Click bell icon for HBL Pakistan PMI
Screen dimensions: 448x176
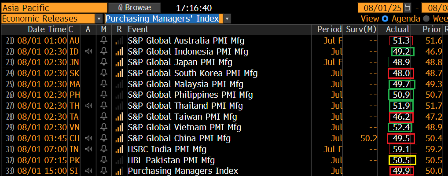coord(104,160)
